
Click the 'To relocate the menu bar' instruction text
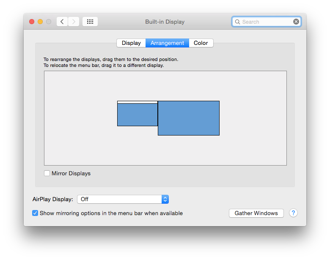pyautogui.click(x=104, y=65)
